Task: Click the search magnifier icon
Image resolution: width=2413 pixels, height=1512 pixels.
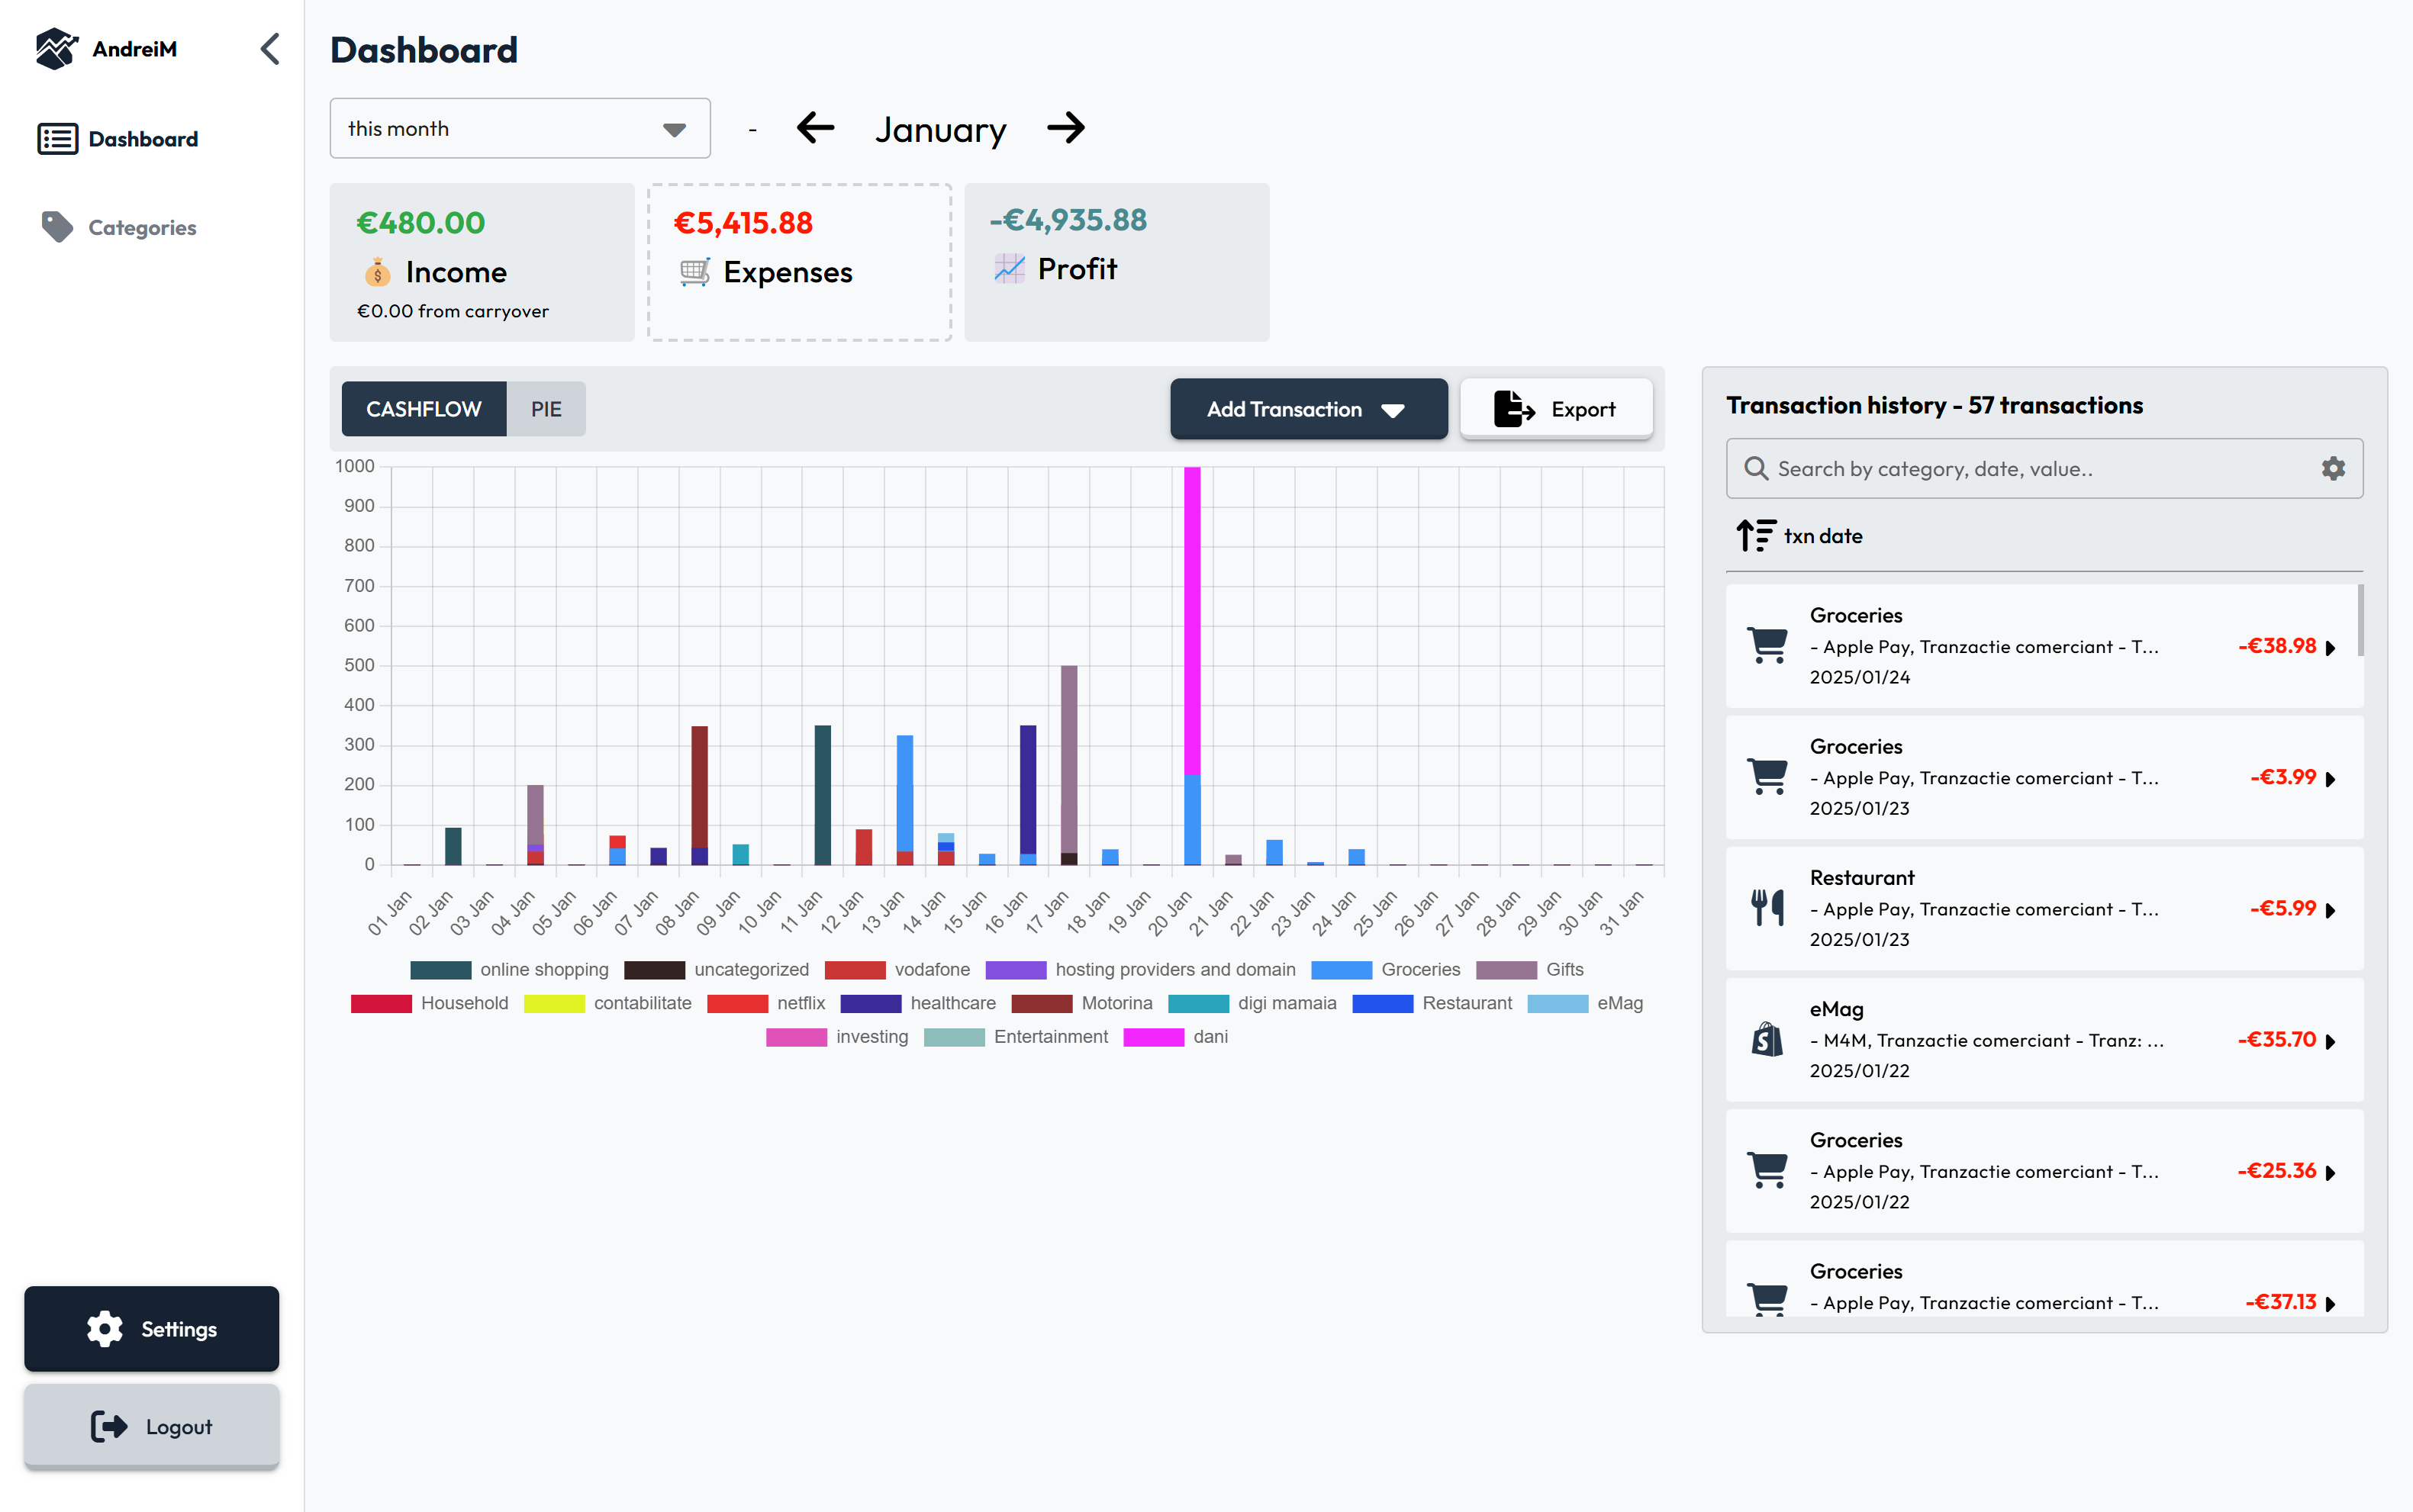Action: coord(1756,468)
